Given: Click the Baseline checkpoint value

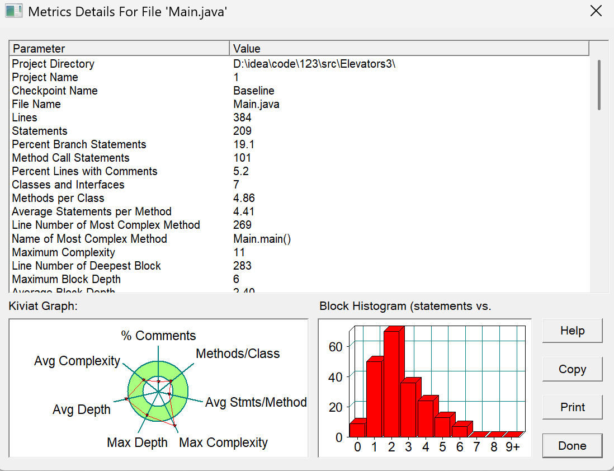Looking at the screenshot, I should (x=254, y=91).
